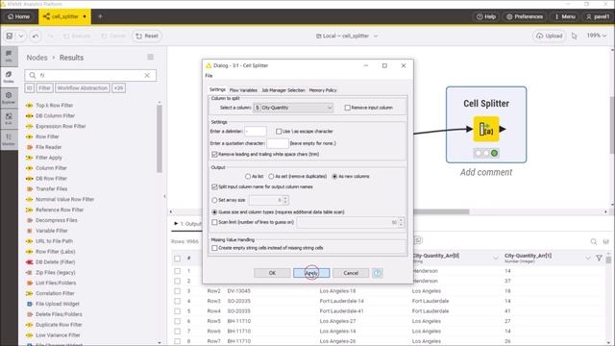Image resolution: width=615 pixels, height=346 pixels.
Task: Toggle the Scan limit checkbox
Action: coord(214,222)
